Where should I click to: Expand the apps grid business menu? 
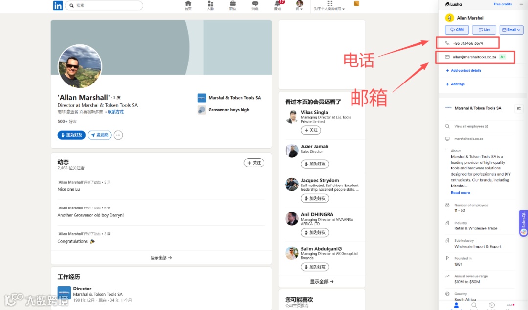point(330,5)
